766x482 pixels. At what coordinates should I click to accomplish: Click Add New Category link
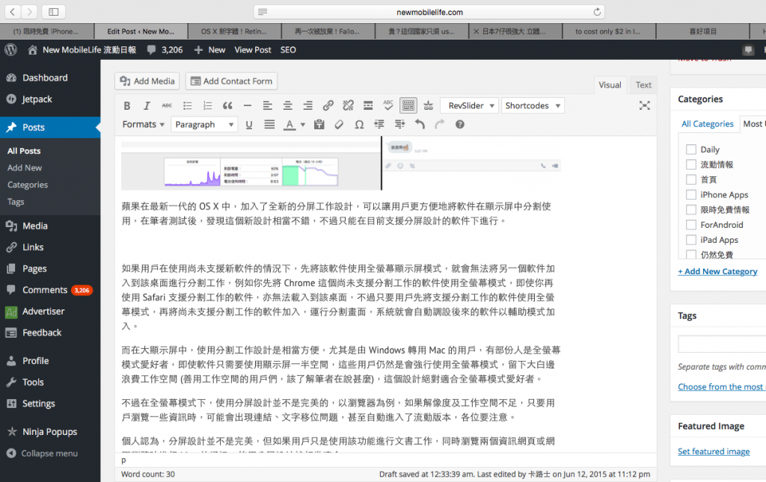pyautogui.click(x=717, y=271)
